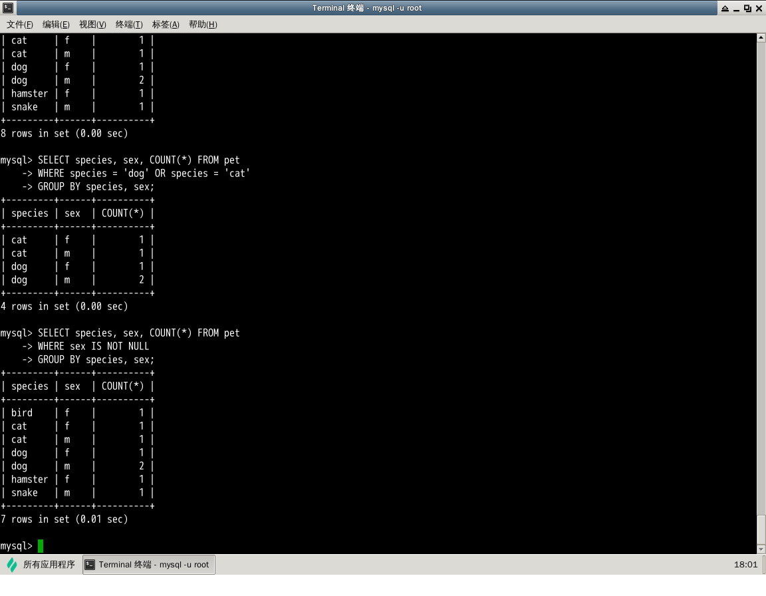Expand the 视图(V) menu
Screen dimensions: 766x596
point(92,25)
